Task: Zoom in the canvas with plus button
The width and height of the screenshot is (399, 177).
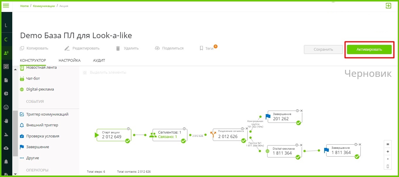Action: [x=388, y=151]
